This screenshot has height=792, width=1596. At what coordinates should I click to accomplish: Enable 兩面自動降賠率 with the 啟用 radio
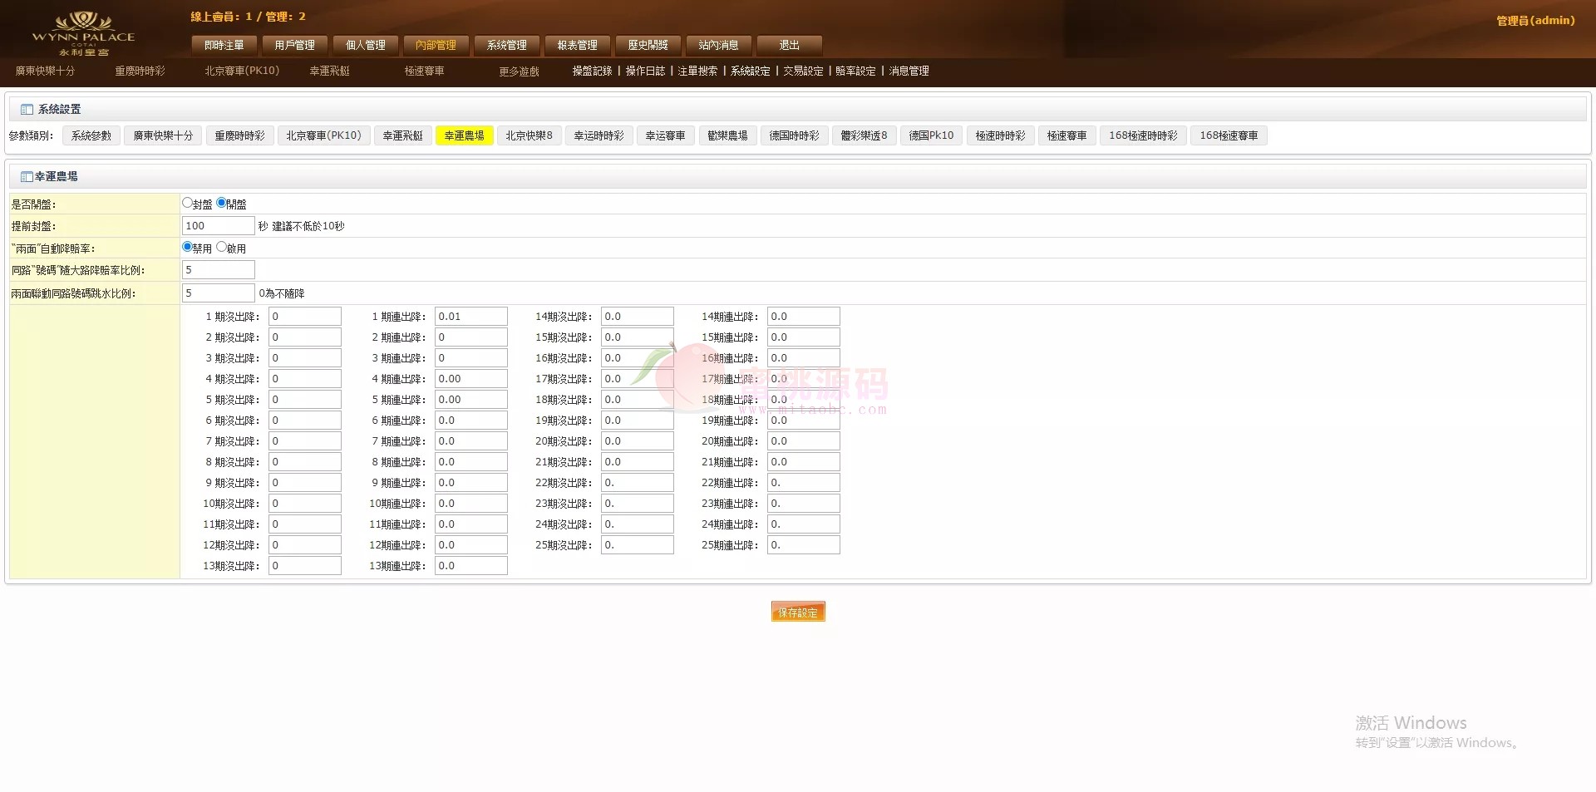coord(221,247)
